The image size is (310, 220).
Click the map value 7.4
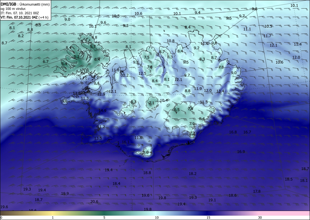coord(190,109)
